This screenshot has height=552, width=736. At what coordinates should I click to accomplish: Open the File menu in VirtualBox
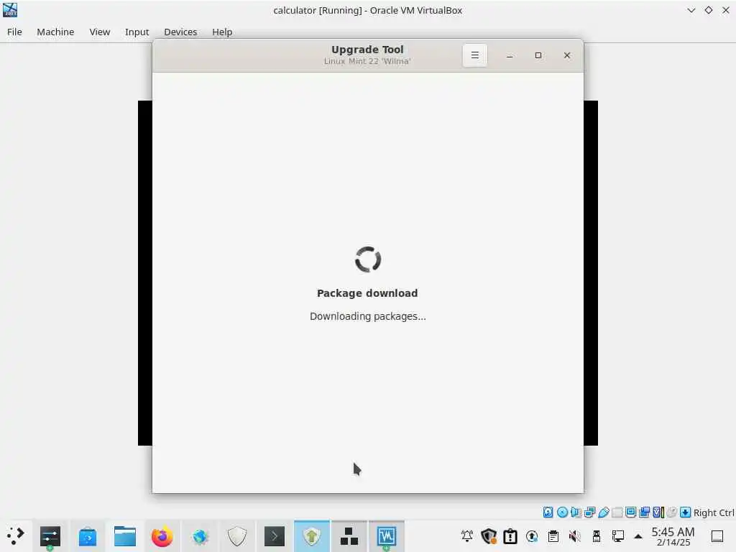[14, 32]
